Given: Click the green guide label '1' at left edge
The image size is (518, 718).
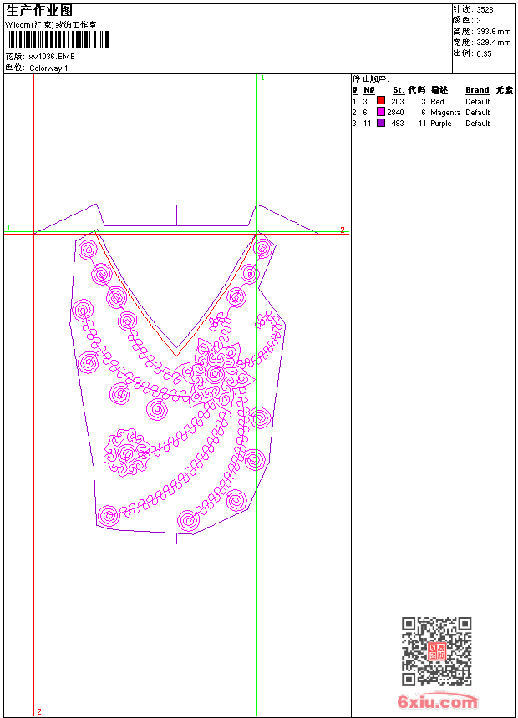Looking at the screenshot, I should click(x=8, y=228).
